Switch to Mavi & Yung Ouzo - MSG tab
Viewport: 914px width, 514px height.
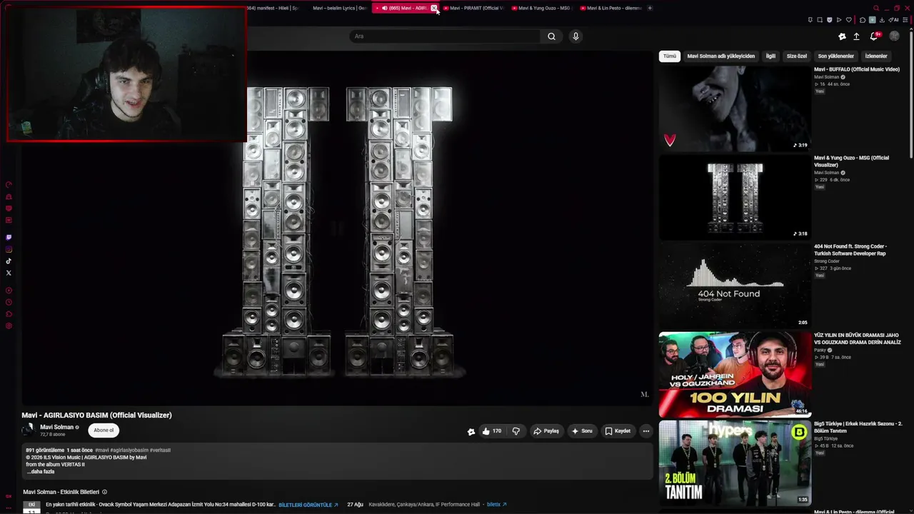point(542,8)
